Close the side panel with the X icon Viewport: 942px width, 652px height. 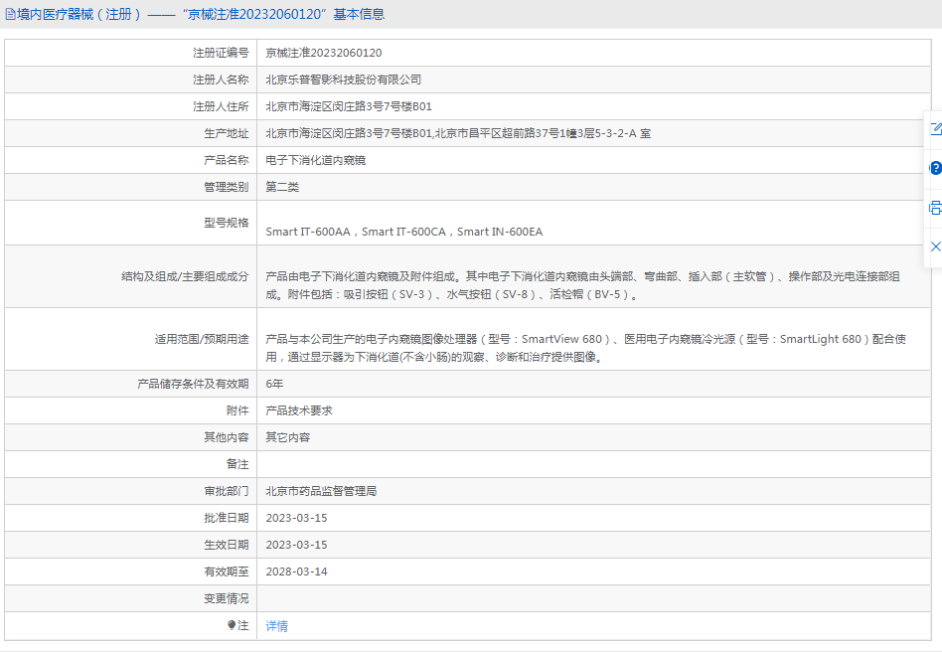(x=936, y=246)
